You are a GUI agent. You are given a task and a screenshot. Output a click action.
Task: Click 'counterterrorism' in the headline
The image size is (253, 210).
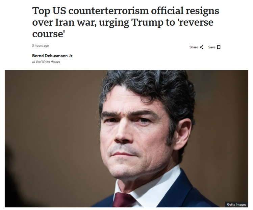pyautogui.click(x=108, y=11)
